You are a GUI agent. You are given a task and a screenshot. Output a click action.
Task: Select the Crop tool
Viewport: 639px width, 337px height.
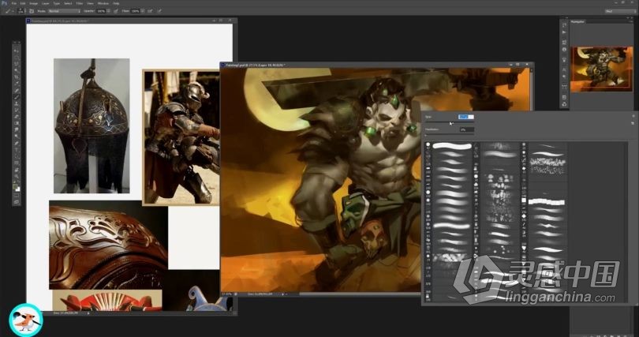point(17,77)
